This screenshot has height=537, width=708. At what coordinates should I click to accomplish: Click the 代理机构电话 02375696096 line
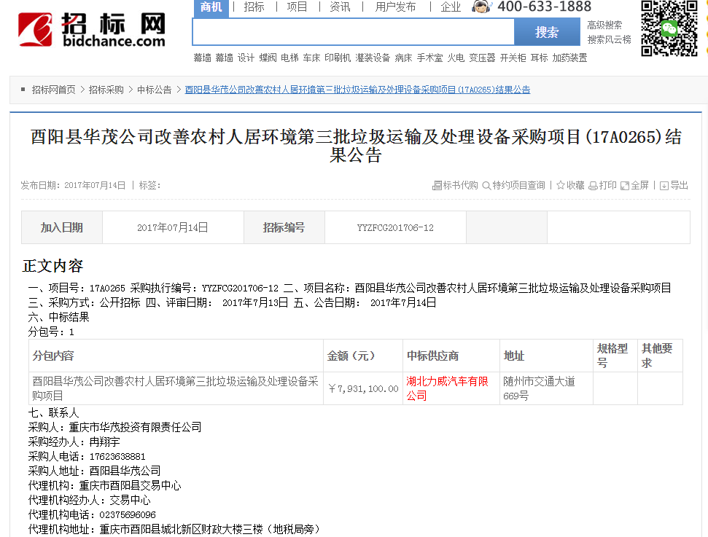tap(92, 515)
